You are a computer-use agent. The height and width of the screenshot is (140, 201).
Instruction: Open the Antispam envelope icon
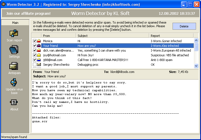pos(14,66)
